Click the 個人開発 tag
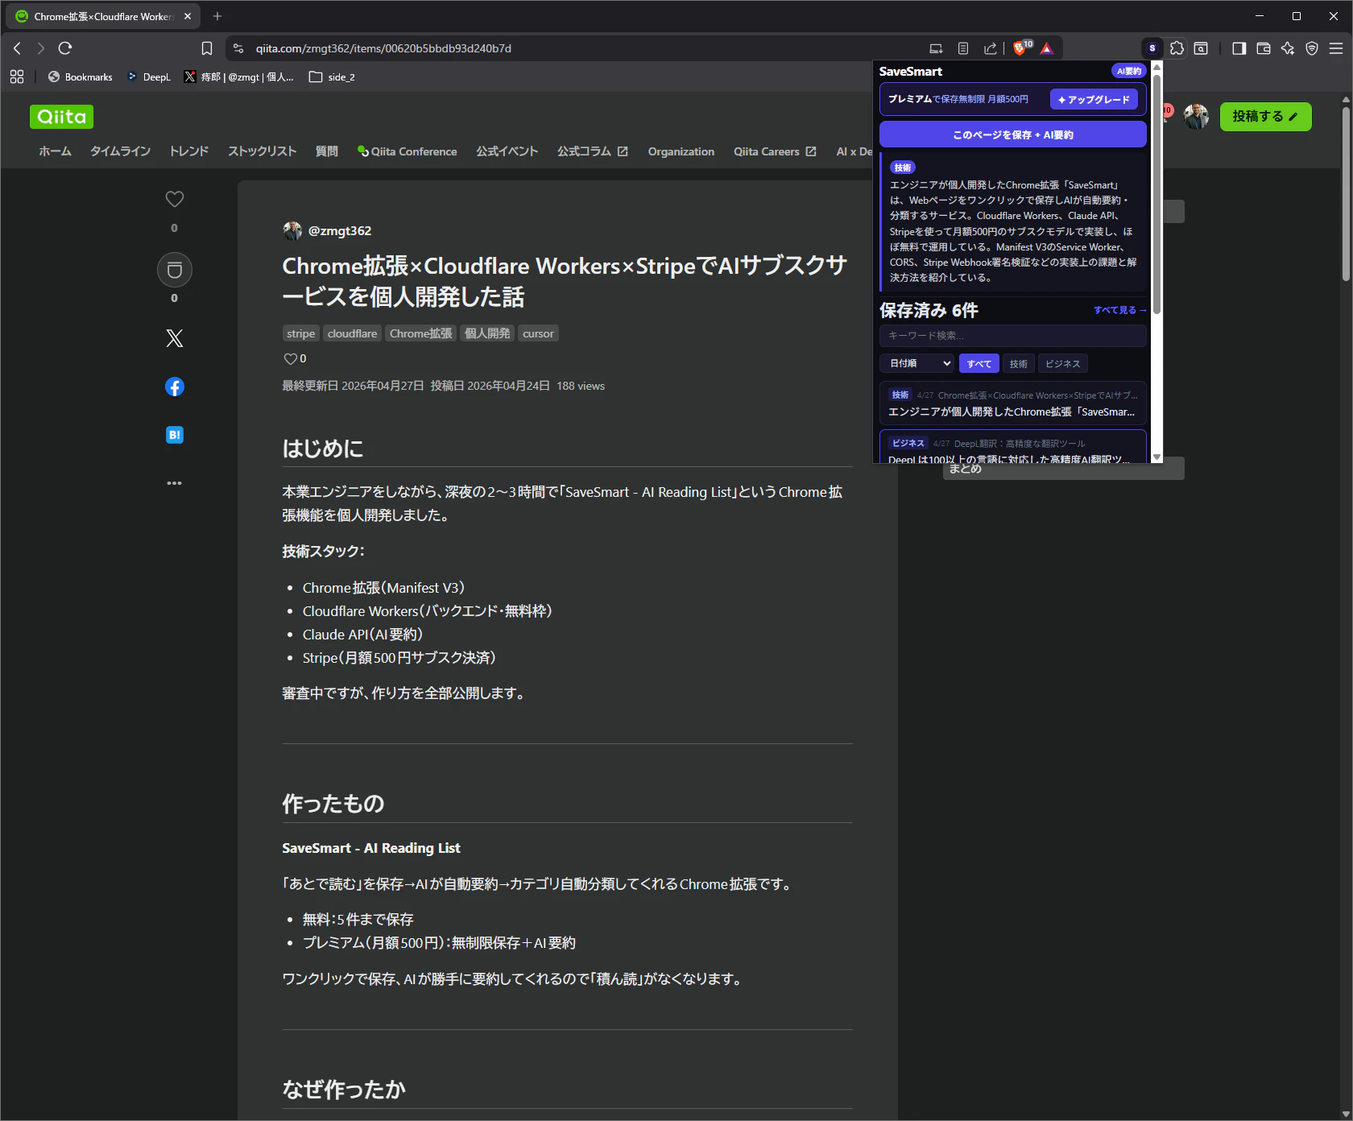Viewport: 1353px width, 1121px height. 487,333
